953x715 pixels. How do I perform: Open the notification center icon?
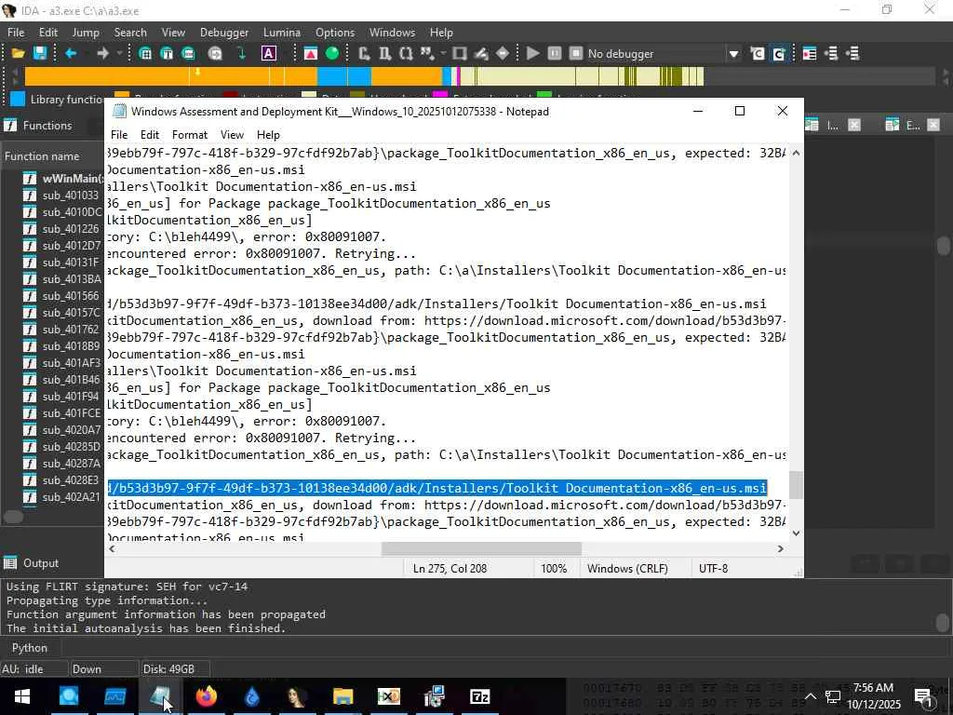[x=923, y=696]
